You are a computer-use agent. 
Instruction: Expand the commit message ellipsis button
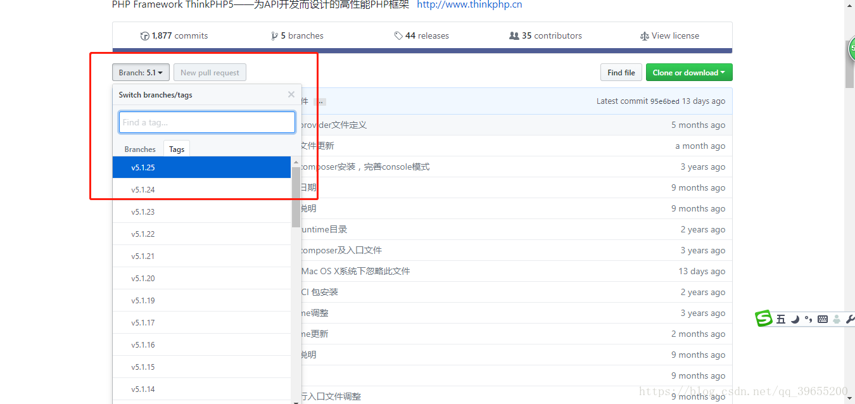click(x=320, y=101)
